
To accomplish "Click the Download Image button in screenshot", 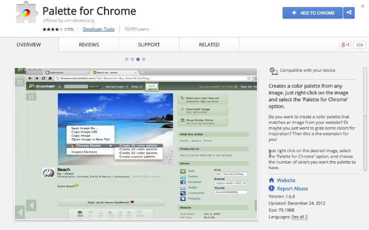I will tap(202, 111).
